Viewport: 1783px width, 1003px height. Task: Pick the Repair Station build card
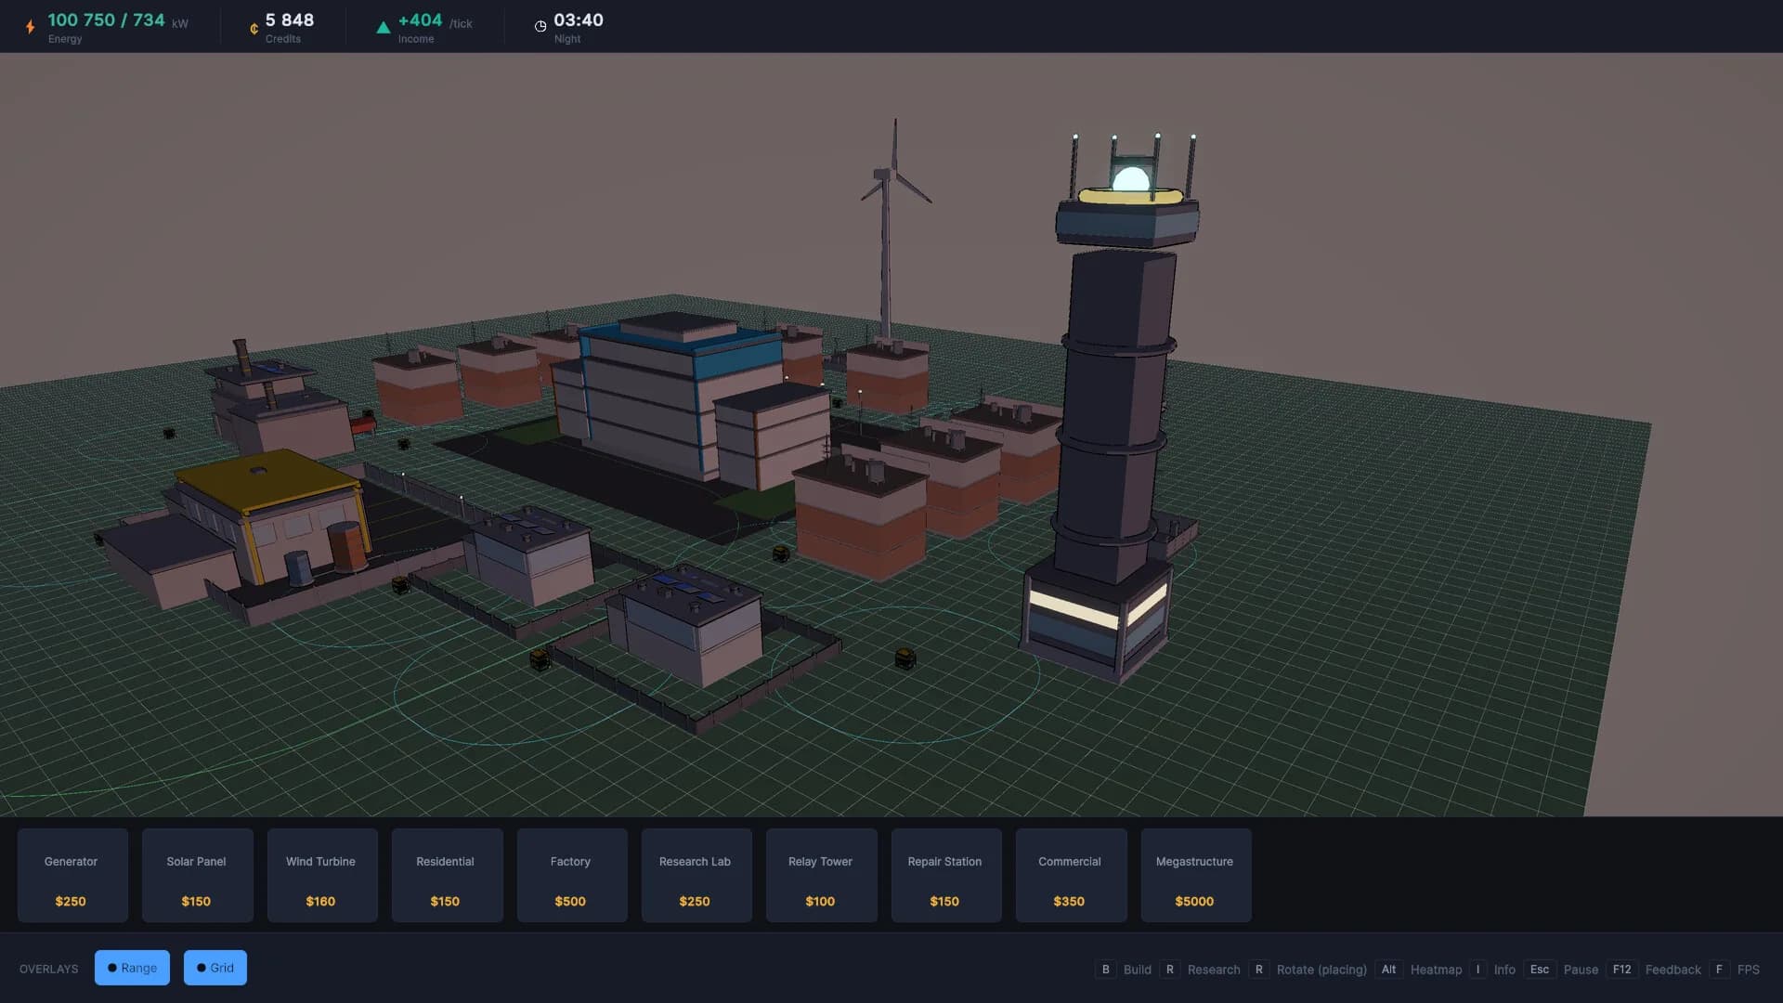pos(946,875)
